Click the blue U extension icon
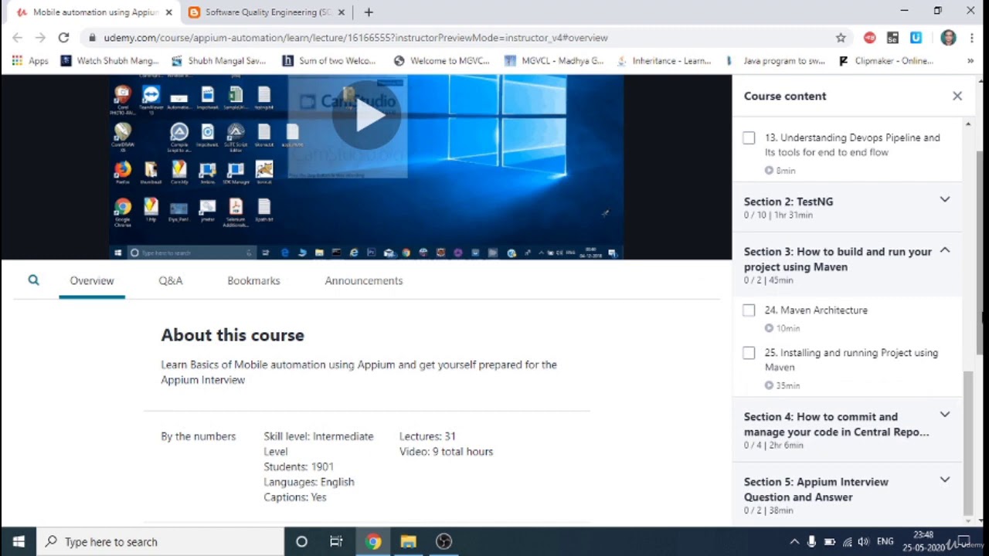989x556 pixels. (x=916, y=37)
